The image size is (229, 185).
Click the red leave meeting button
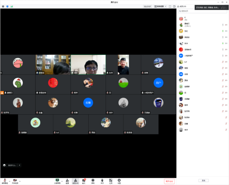pos(169,181)
